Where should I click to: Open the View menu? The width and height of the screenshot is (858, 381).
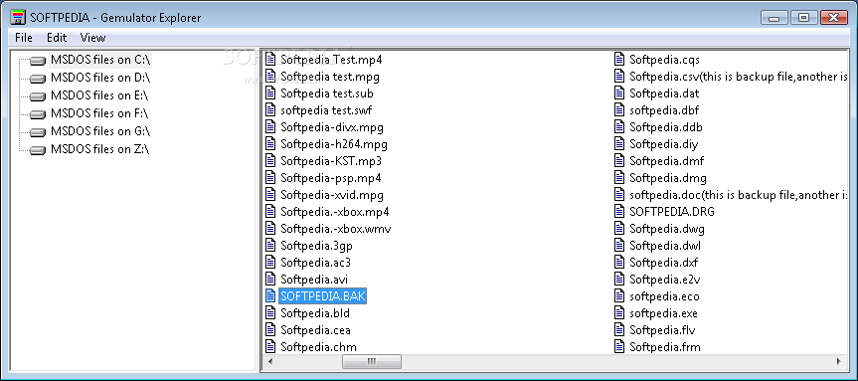click(92, 38)
